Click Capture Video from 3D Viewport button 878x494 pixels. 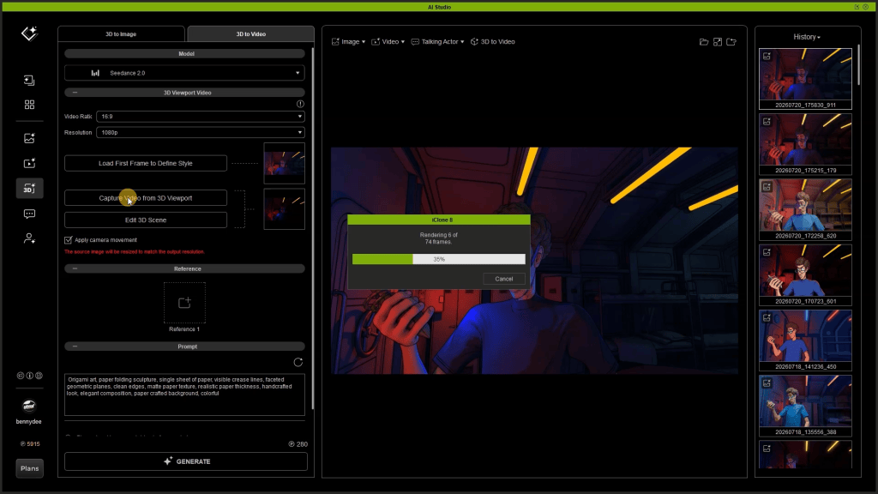(x=146, y=198)
